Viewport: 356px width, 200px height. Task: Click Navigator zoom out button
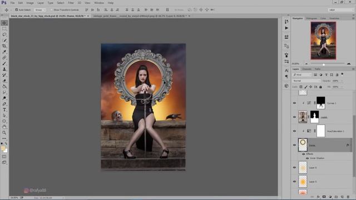306,64
